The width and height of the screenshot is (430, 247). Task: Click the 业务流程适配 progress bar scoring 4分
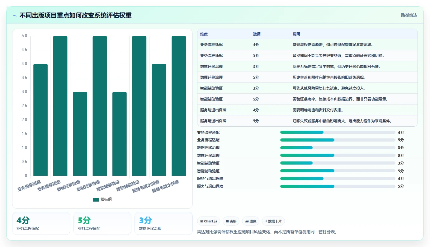point(338,132)
